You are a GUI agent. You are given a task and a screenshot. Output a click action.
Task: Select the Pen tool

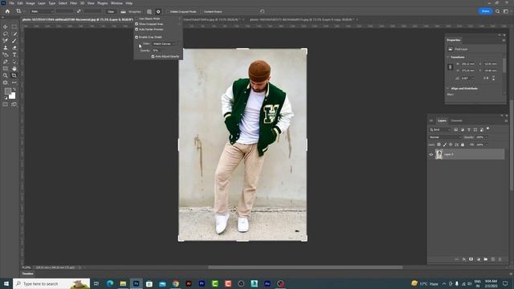(x=6, y=62)
